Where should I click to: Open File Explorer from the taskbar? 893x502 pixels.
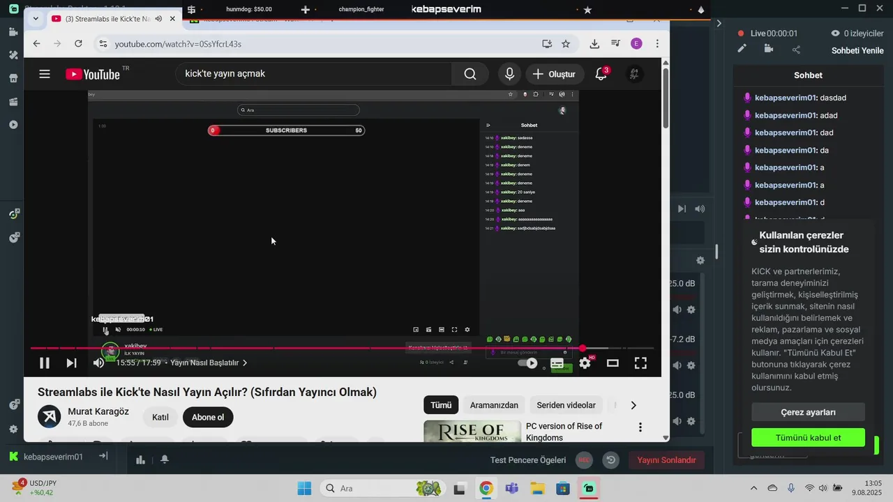tap(537, 488)
